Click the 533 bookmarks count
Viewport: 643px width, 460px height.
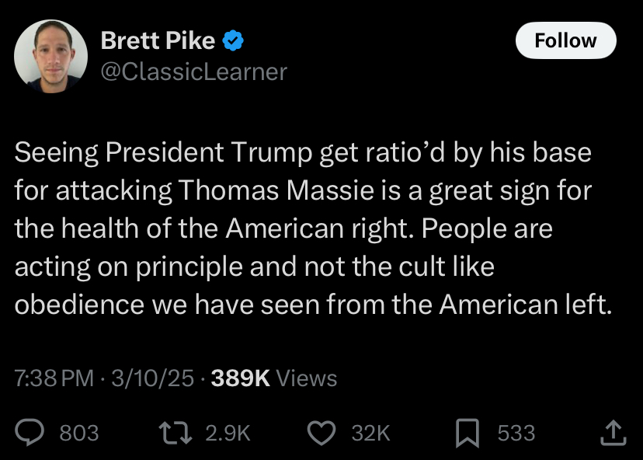click(x=516, y=433)
